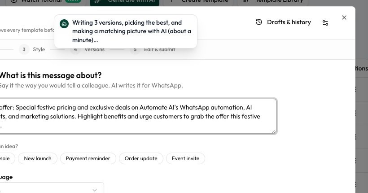This screenshot has width=368, height=193.
Task: Click the message box resize grip
Action: [274, 131]
